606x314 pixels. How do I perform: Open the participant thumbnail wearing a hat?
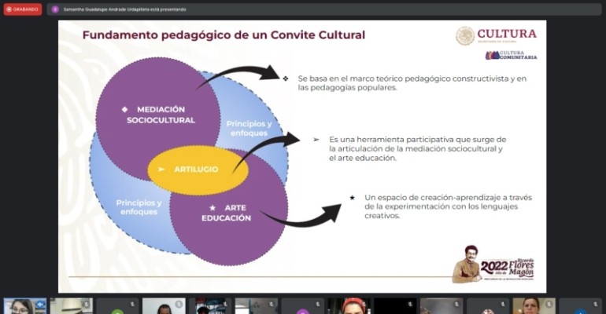[x=72, y=305]
